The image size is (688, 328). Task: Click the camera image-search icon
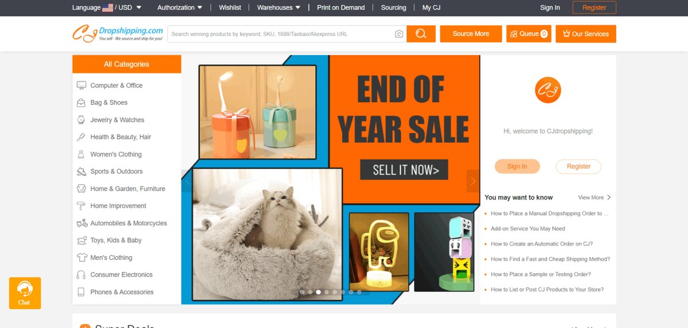point(399,34)
